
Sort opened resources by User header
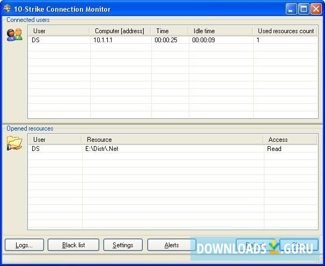55,140
